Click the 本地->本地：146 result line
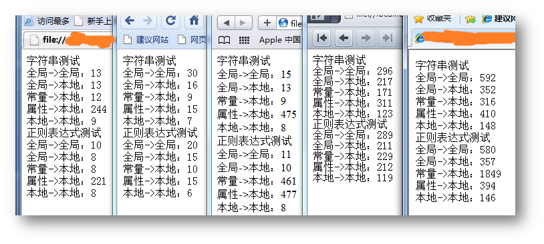 coord(456,198)
